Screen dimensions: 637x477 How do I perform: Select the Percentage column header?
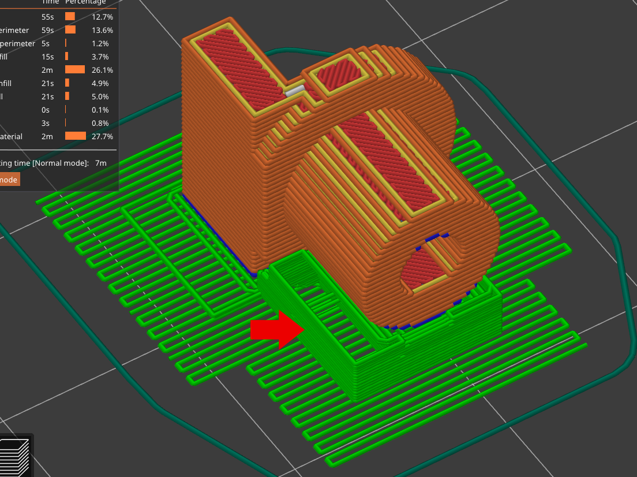(87, 2)
